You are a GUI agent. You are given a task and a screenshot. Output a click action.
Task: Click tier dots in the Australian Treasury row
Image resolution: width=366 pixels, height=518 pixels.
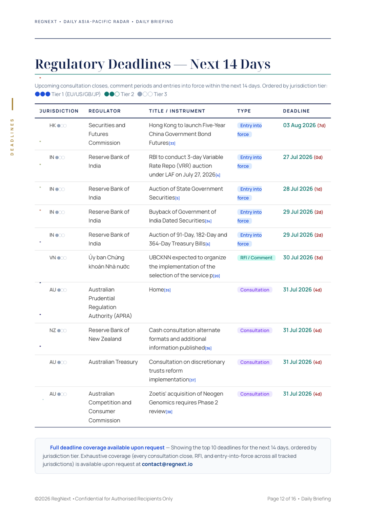62,362
